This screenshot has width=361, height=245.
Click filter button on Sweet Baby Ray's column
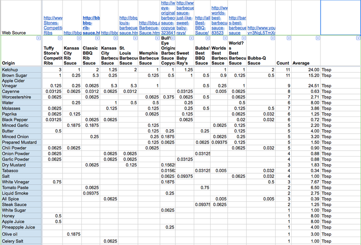(x=191, y=38)
